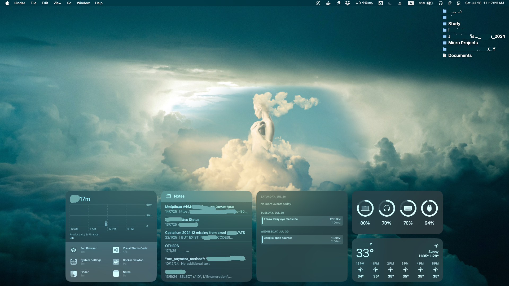Click the laptop battery ring at 80%

365,208
